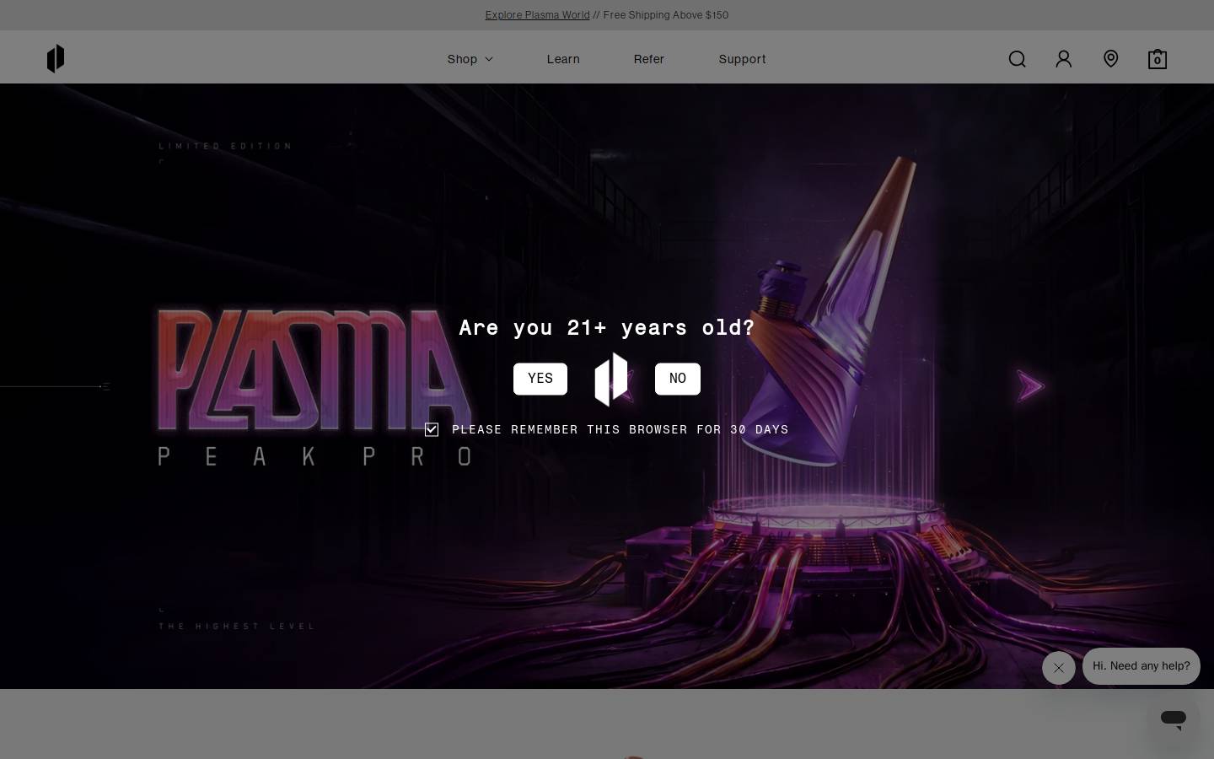The height and width of the screenshot is (759, 1214).
Task: Advance the hero carousel with the right arrow
Action: coord(1030,387)
